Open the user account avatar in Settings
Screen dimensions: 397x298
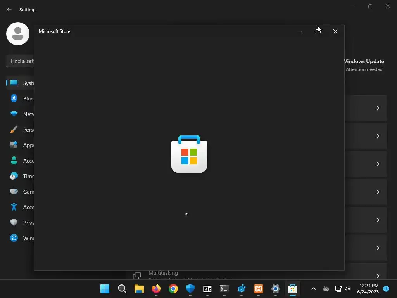point(18,34)
